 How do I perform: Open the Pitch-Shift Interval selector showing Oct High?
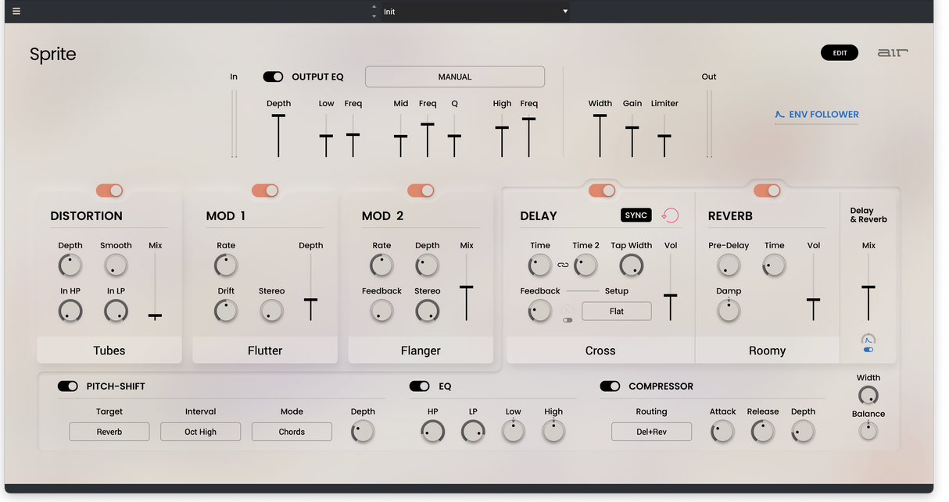pos(200,432)
